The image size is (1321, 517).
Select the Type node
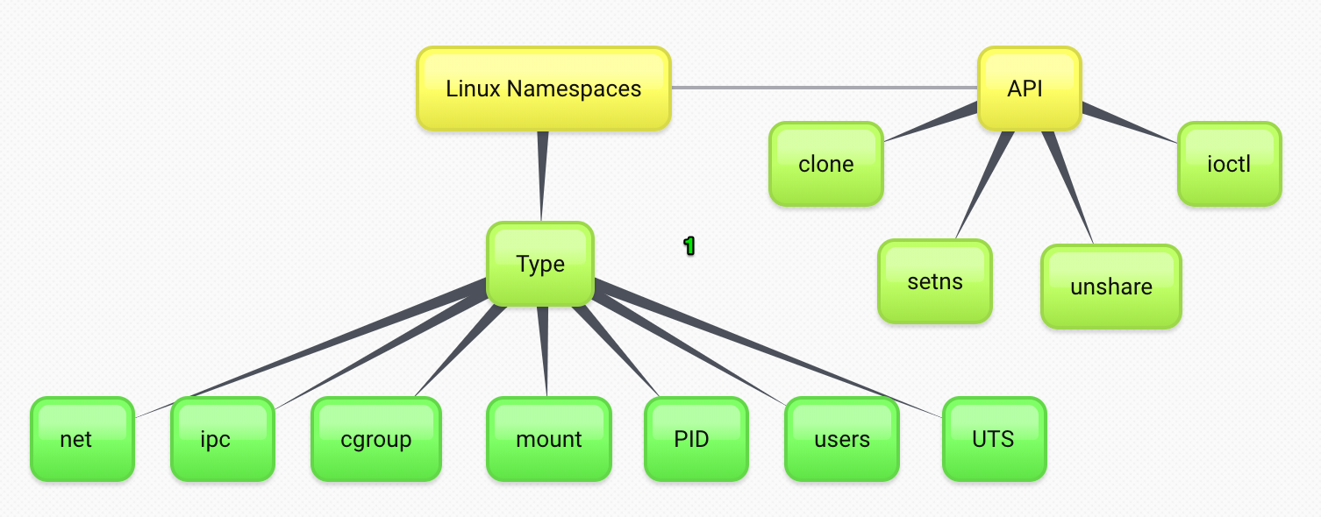(540, 264)
